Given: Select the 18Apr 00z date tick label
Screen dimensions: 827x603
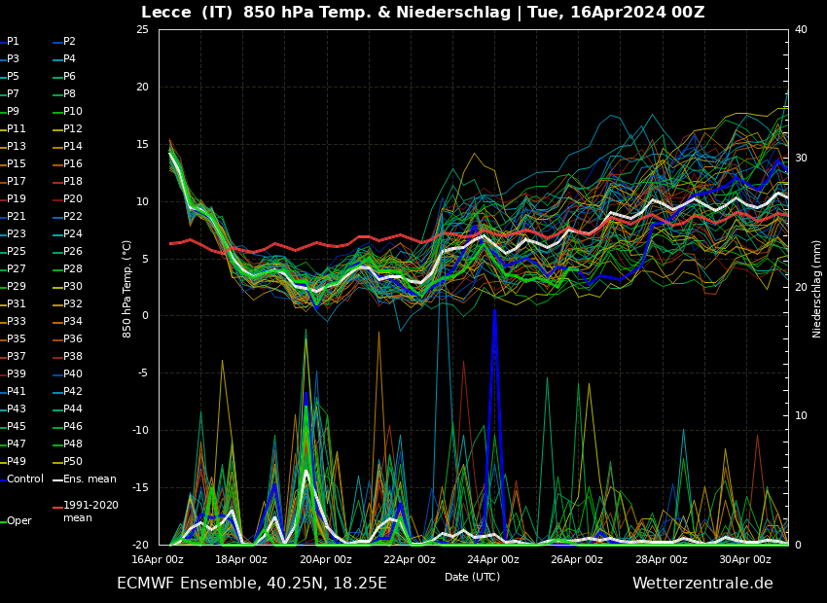Looking at the screenshot, I should (241, 559).
